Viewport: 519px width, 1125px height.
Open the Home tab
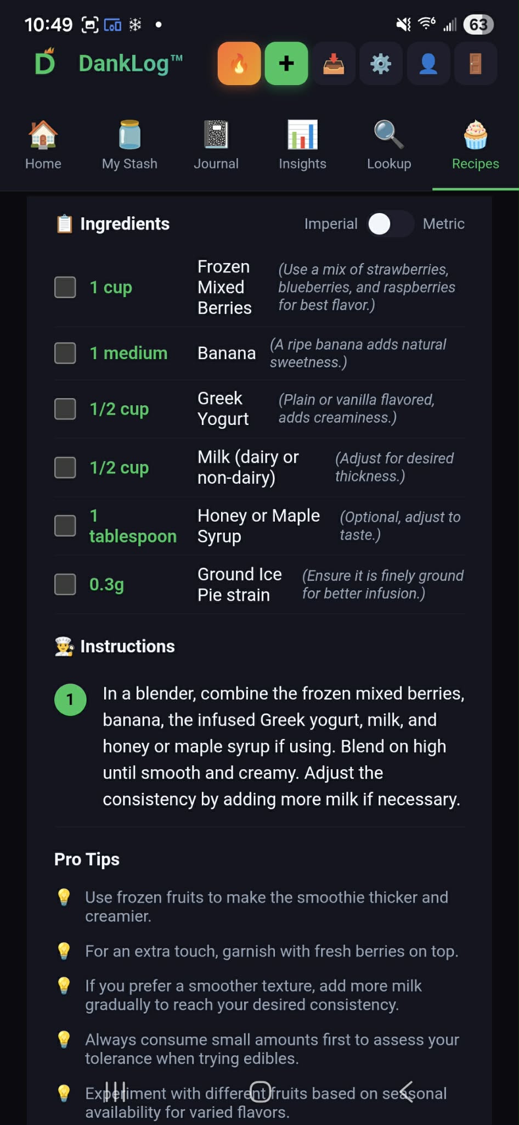point(43,144)
